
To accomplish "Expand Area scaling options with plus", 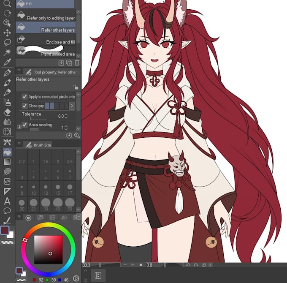I will click(19, 127).
